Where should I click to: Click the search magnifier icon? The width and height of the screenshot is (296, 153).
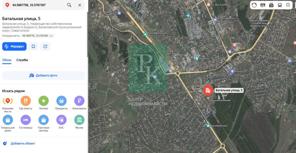pyautogui.click(x=69, y=5)
